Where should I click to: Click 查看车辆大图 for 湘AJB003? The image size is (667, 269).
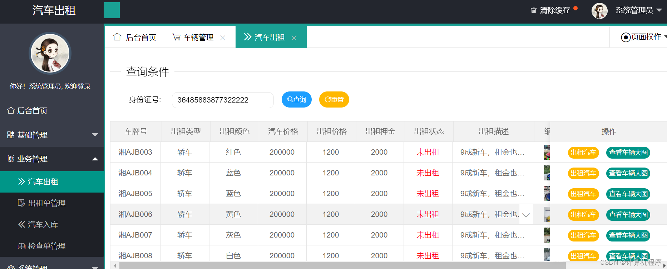pos(628,153)
